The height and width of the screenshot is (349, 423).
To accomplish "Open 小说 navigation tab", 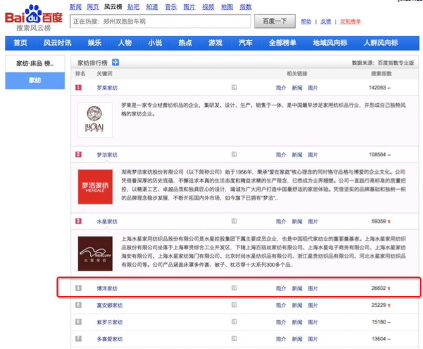I will tap(155, 43).
